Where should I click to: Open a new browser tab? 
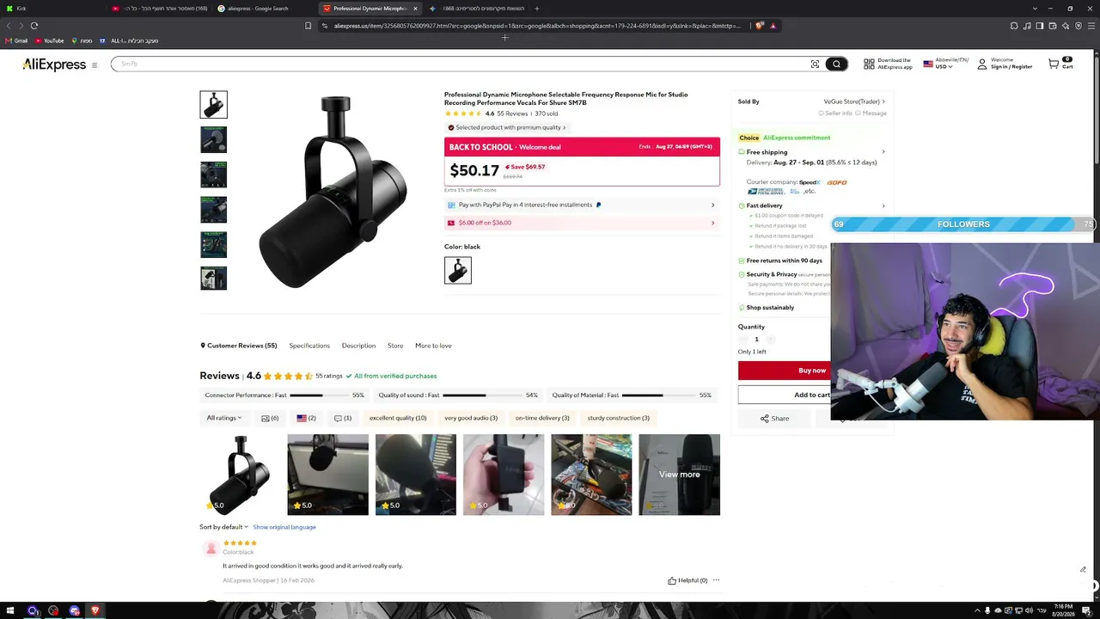pyautogui.click(x=536, y=9)
